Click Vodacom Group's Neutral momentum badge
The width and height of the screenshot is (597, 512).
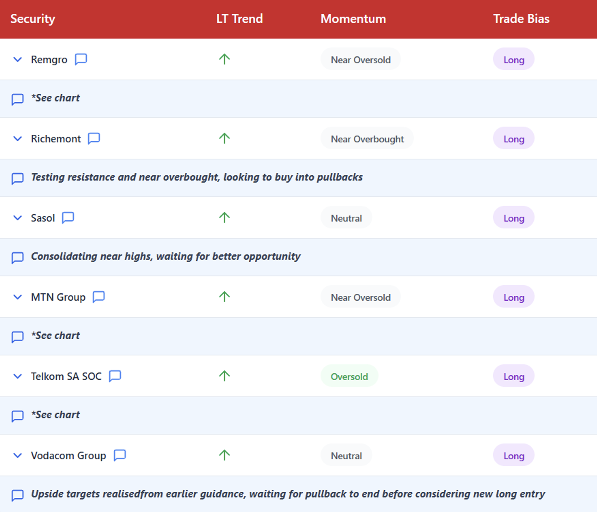[x=346, y=455]
